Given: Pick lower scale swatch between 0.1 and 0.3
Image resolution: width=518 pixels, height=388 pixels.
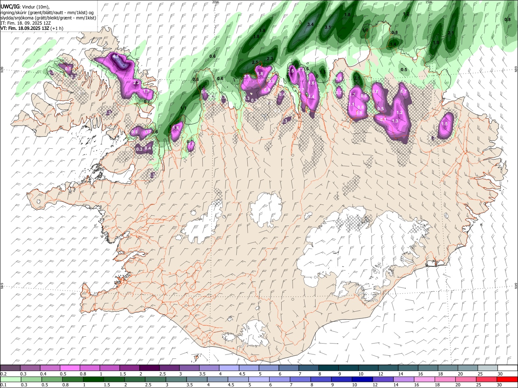Looking at the screenshot, I should click(10, 379).
